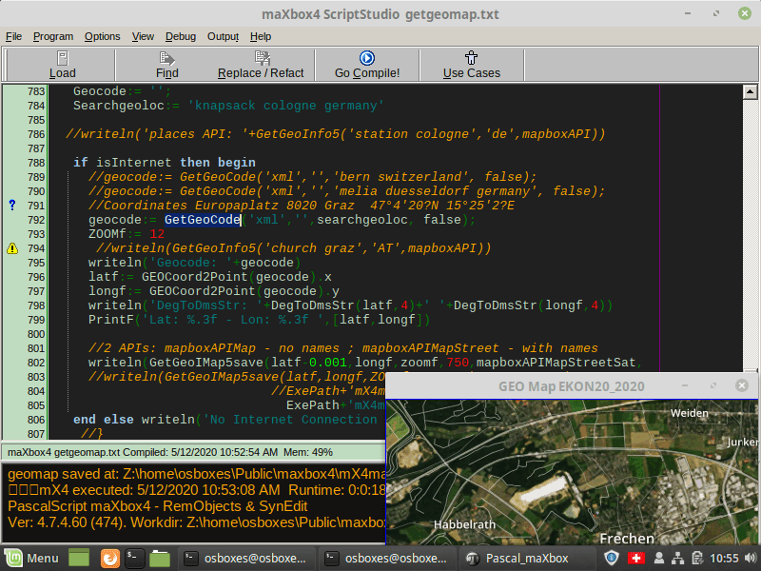Close the GEO Map EKON20_2020 window
The image size is (761, 571).
[742, 386]
